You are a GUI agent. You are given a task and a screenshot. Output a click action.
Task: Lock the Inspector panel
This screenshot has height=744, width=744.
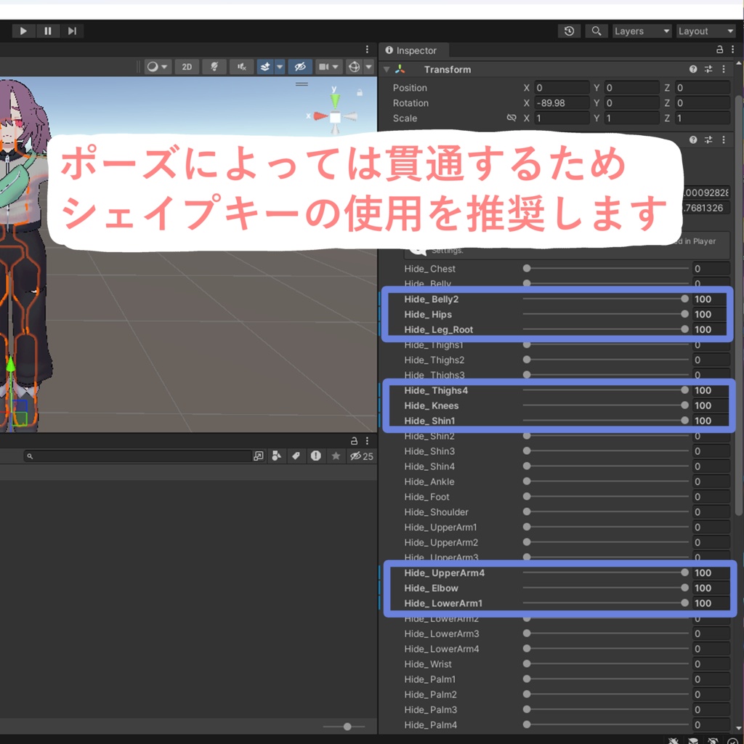click(720, 49)
